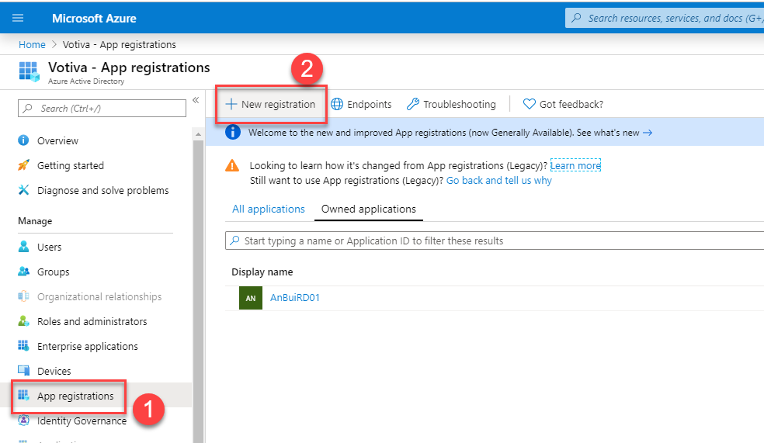Open the hamburger portal menu
The image size is (764, 443).
pos(18,18)
